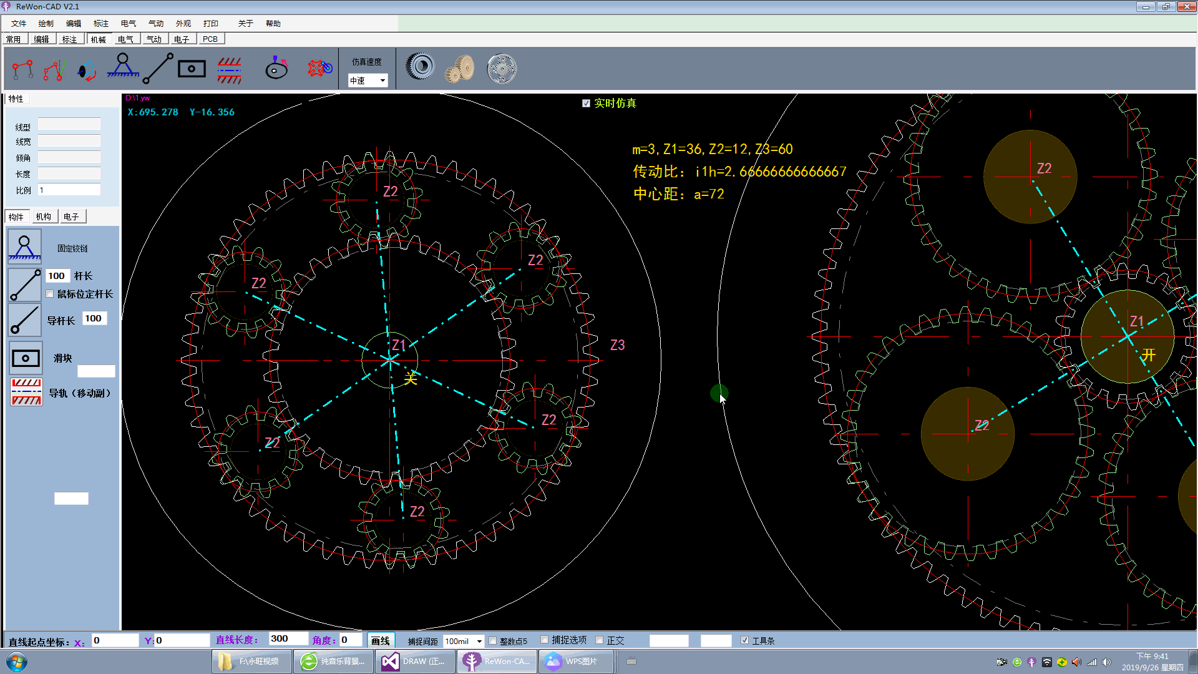This screenshot has width=1198, height=674.
Task: Open the planetary gear icon
Action: click(502, 68)
